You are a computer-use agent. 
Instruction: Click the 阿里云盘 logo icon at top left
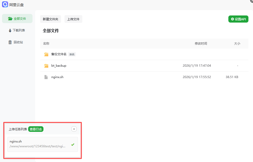pyautogui.click(x=5, y=4)
